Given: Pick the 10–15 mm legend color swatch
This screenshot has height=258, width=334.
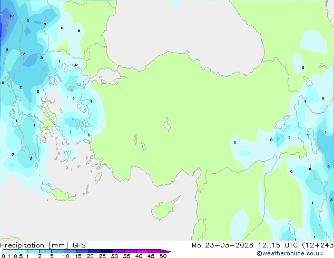Looking at the screenshot, I should pyautogui.click(x=70, y=251).
